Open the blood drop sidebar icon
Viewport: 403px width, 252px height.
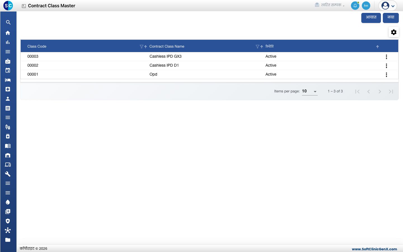tap(8, 202)
